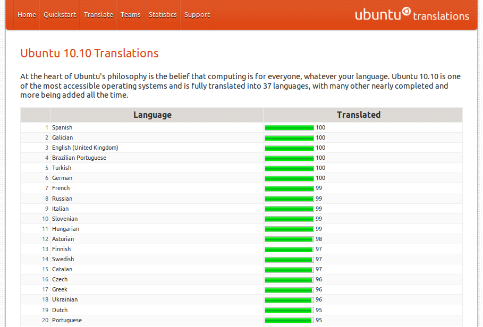Select the Hungarian language entry
Viewport: 483px width, 327px height.
tap(65, 229)
